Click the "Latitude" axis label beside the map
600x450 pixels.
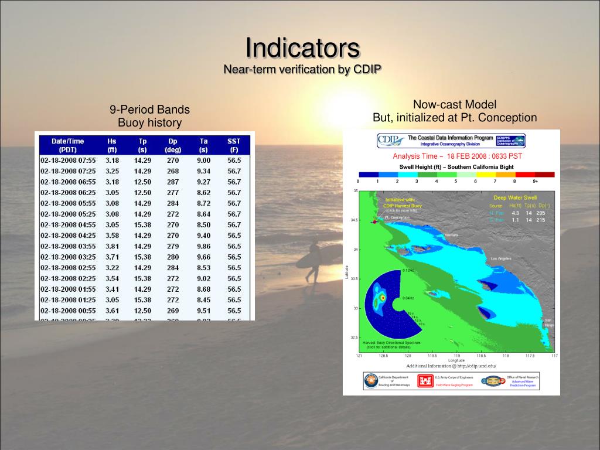(x=347, y=272)
